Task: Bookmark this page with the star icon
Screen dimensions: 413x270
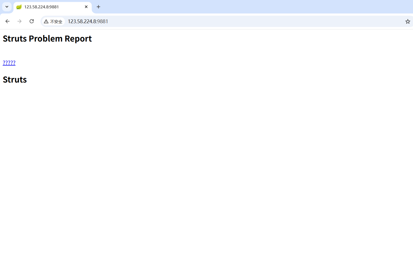Action: 408,21
